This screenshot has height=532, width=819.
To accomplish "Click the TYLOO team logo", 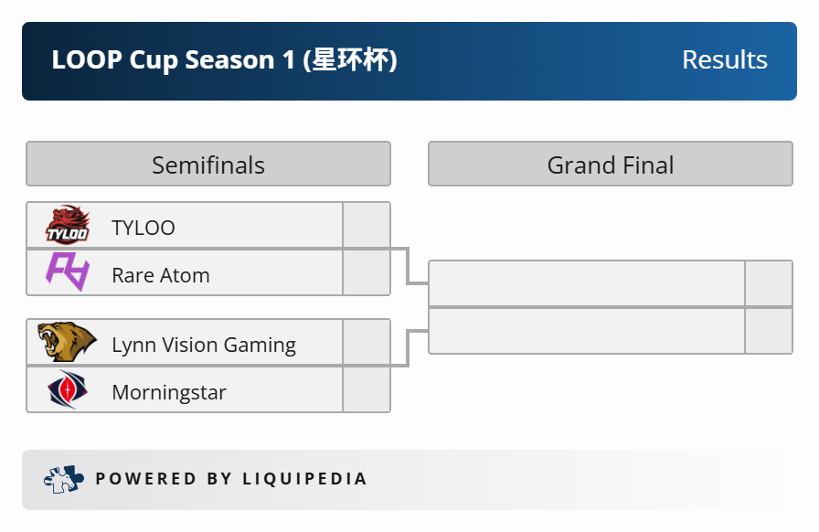I will (x=69, y=225).
